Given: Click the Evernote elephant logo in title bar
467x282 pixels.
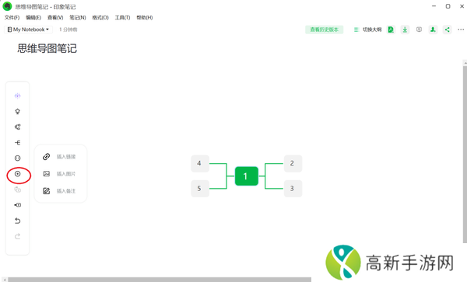Looking at the screenshot, I should click(7, 6).
